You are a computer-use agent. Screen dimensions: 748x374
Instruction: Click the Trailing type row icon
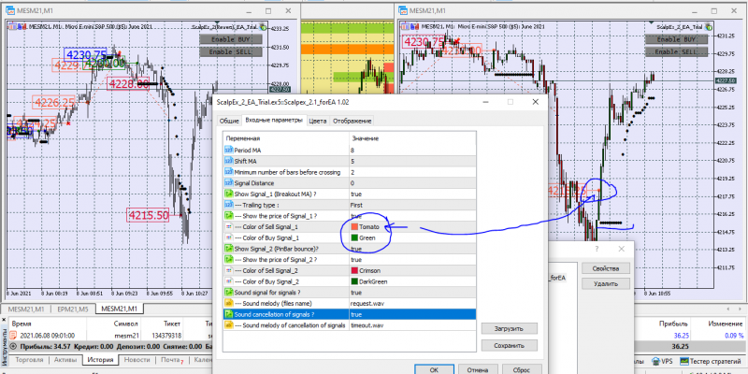click(x=228, y=205)
